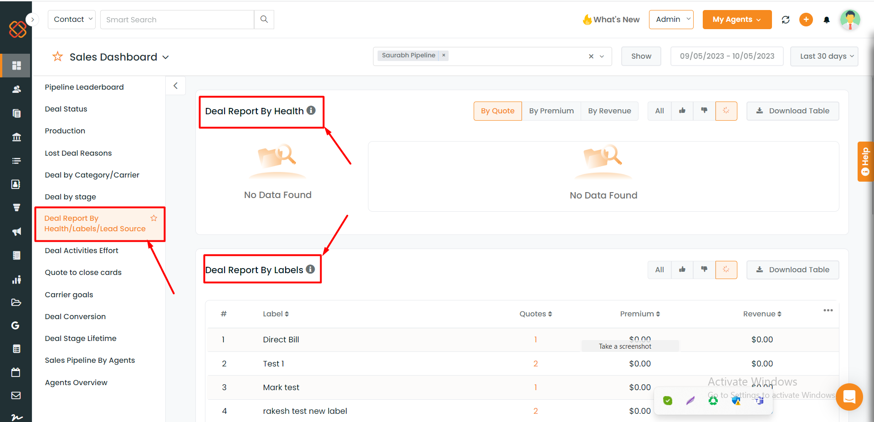
Task: Open Deal by Category/Carrier report
Action: (x=92, y=175)
